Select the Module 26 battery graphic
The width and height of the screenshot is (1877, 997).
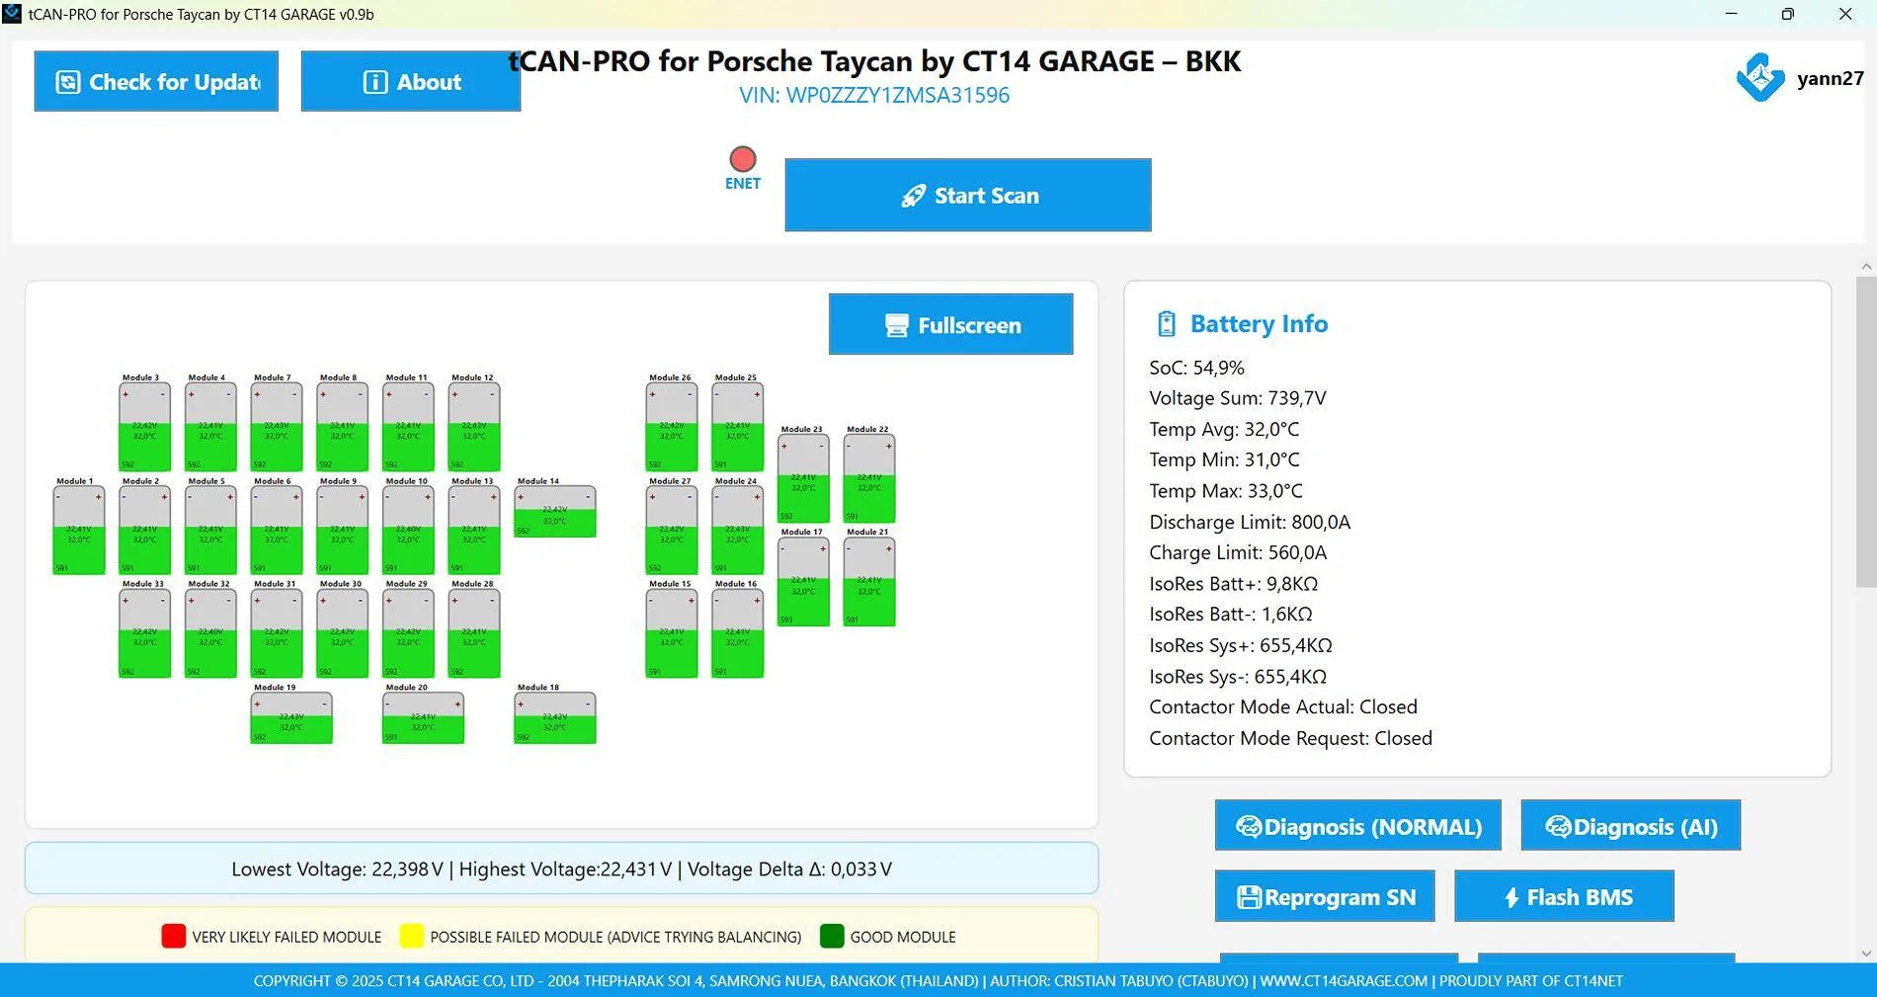click(672, 427)
